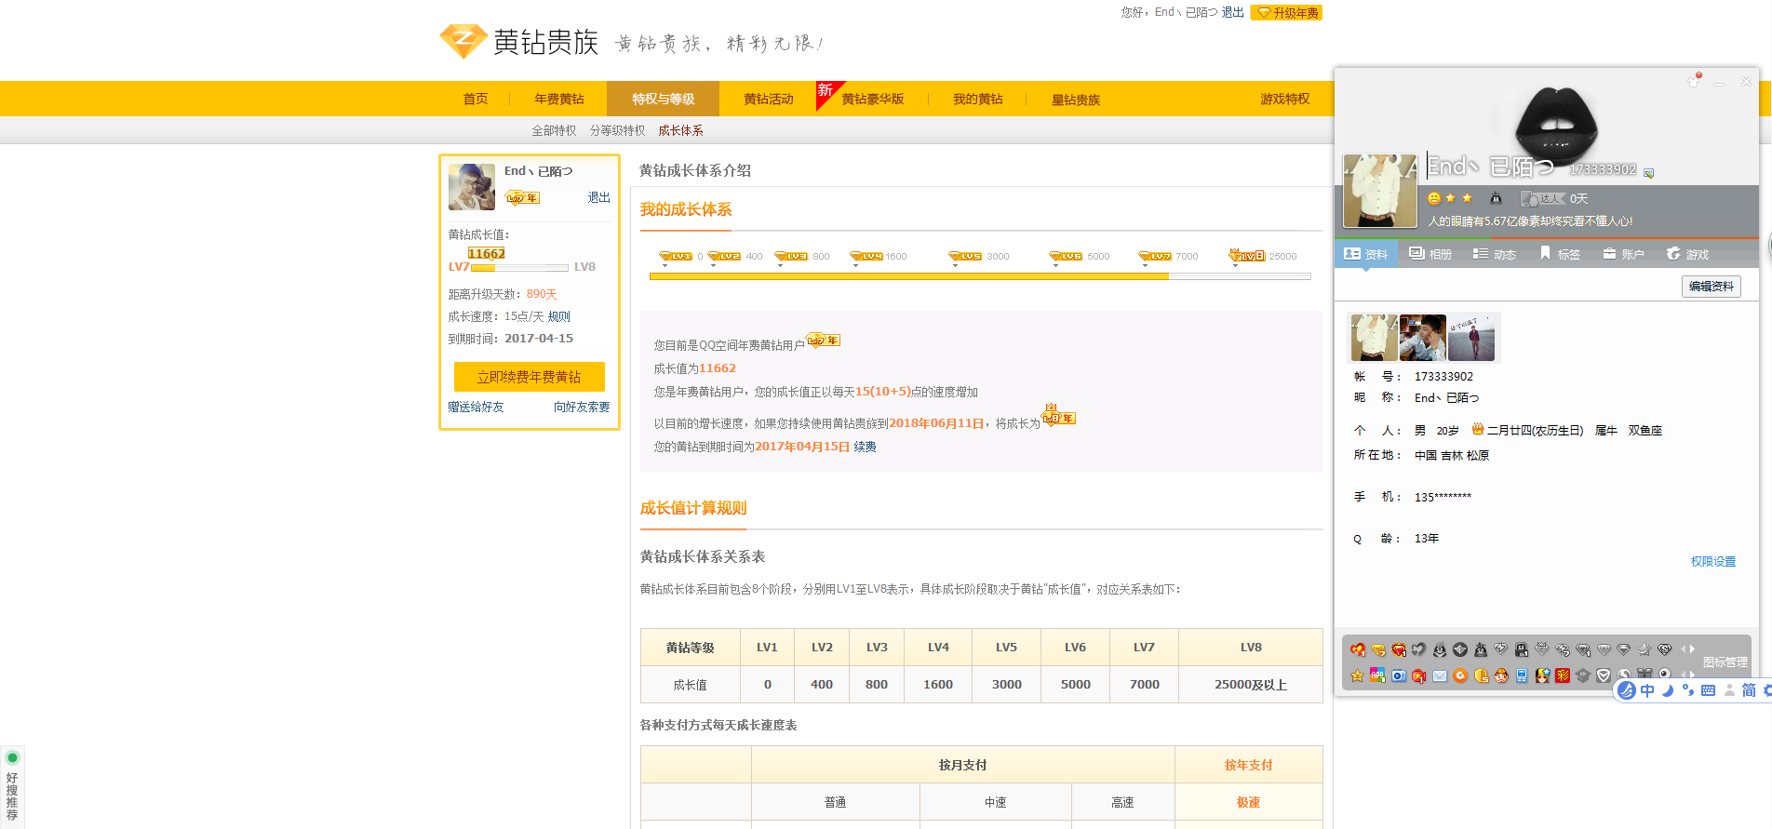Click the Sogou input method logo

coord(1627,690)
